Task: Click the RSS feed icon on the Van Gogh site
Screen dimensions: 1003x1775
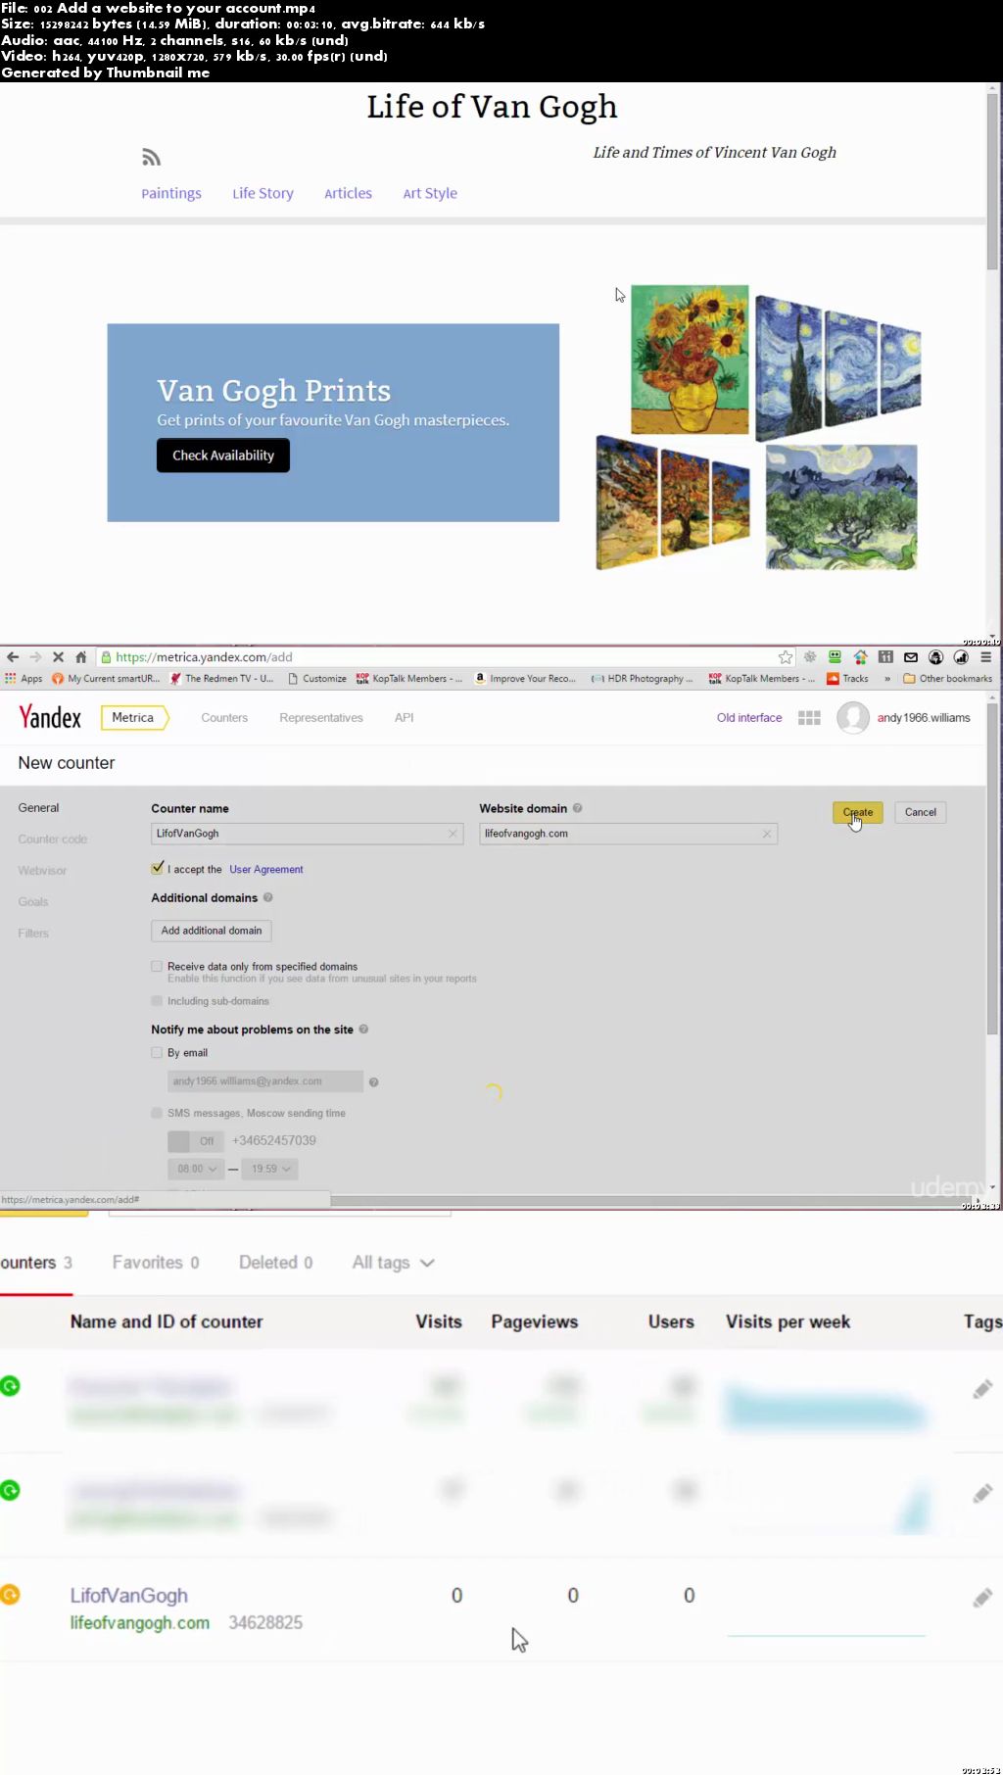Action: 151,157
